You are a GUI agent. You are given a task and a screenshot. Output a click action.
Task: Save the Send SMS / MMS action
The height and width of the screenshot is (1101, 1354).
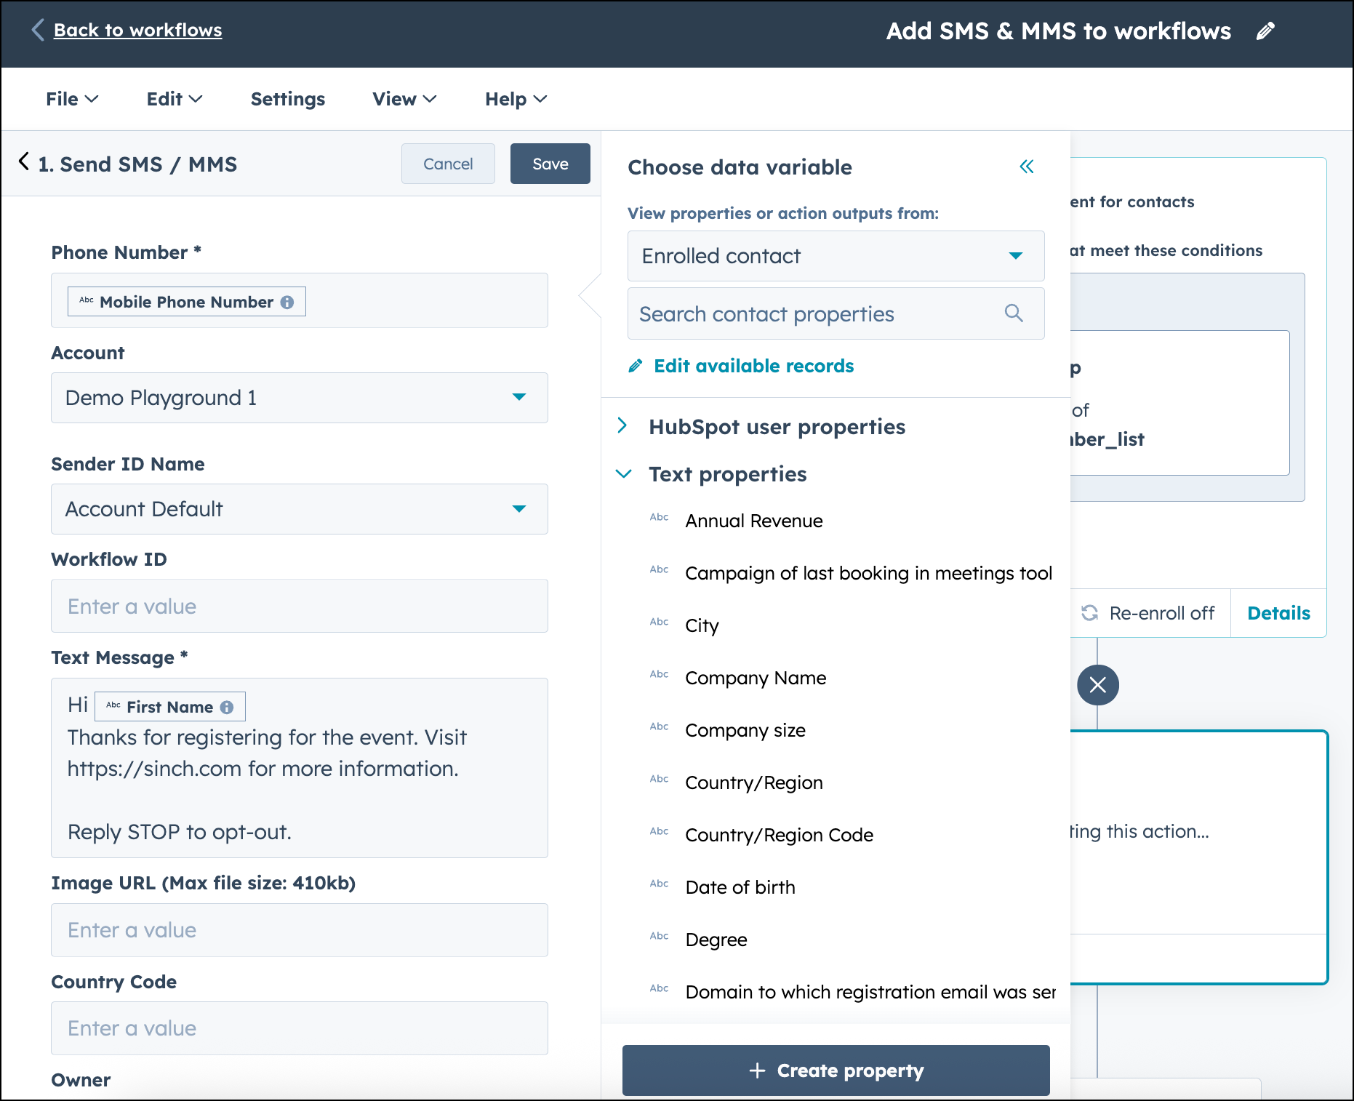(549, 164)
